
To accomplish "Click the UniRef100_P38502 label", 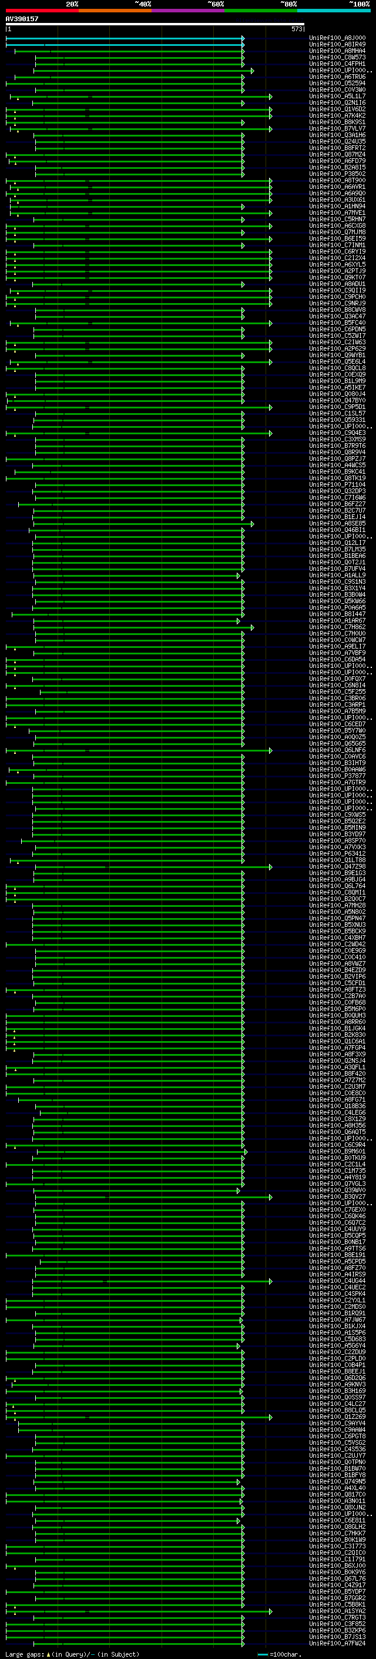I will click(337, 174).
